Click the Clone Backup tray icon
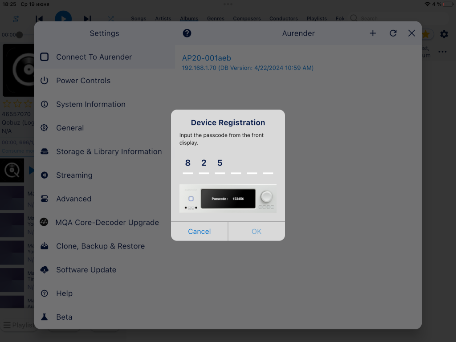 coord(44,246)
